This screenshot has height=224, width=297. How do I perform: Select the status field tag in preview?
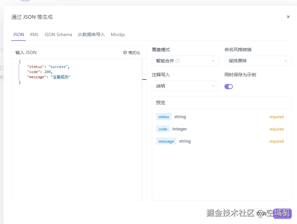click(163, 117)
